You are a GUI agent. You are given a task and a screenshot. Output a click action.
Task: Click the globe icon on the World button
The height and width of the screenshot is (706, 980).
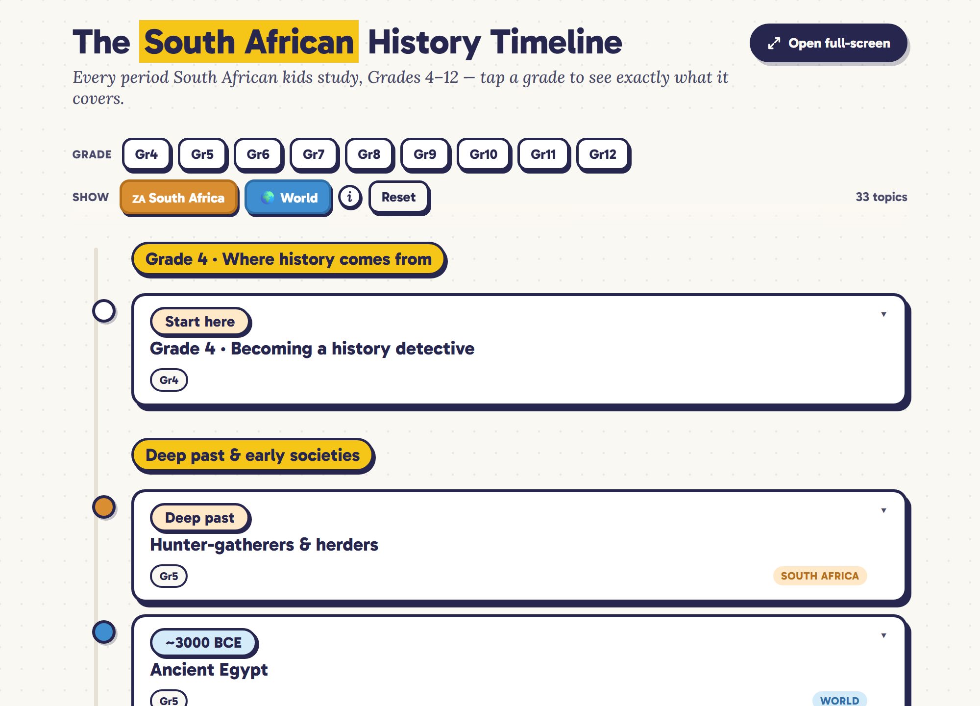[x=268, y=197]
